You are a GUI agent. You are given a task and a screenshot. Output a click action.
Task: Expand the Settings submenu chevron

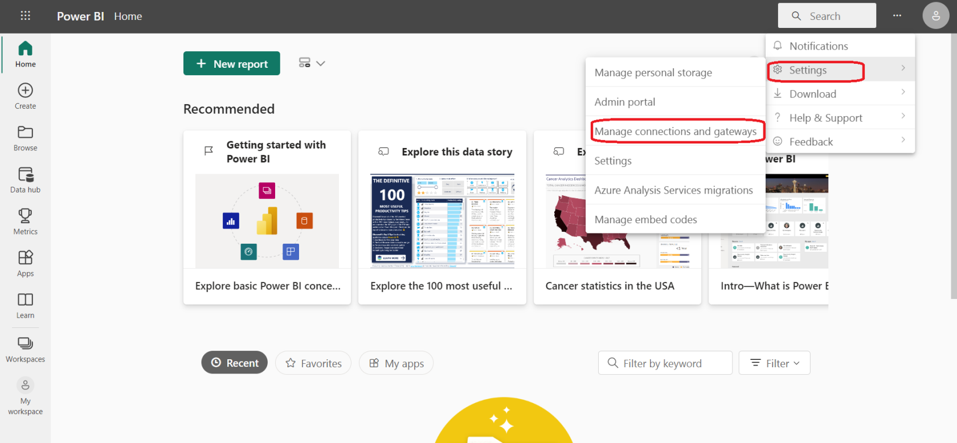click(x=903, y=68)
